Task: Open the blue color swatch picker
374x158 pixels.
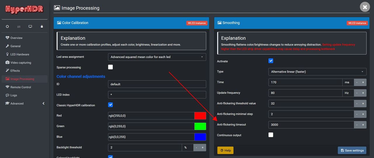Action: click(200, 137)
